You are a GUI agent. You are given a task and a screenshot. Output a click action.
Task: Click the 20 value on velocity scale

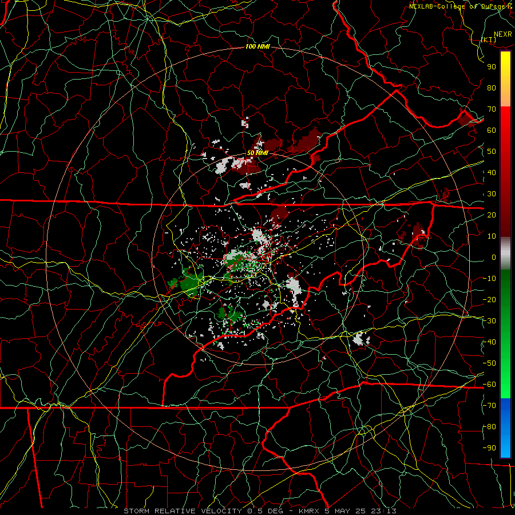pyautogui.click(x=492, y=215)
